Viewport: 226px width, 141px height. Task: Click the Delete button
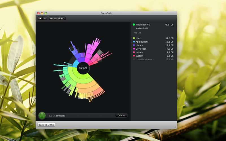pyautogui.click(x=121, y=115)
